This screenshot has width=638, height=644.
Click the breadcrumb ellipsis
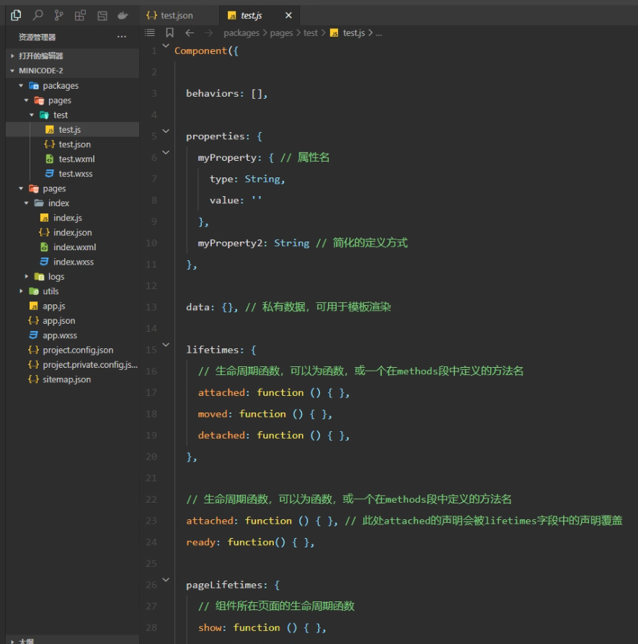pyautogui.click(x=378, y=33)
